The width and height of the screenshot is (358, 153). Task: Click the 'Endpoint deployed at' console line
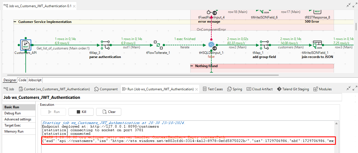tap(100, 126)
